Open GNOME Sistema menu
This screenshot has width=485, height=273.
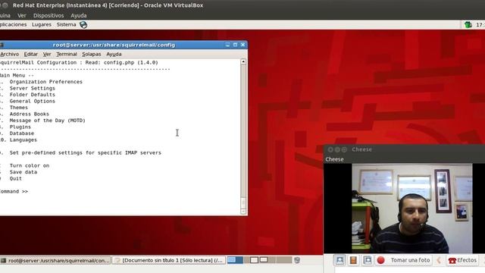pyautogui.click(x=66, y=24)
